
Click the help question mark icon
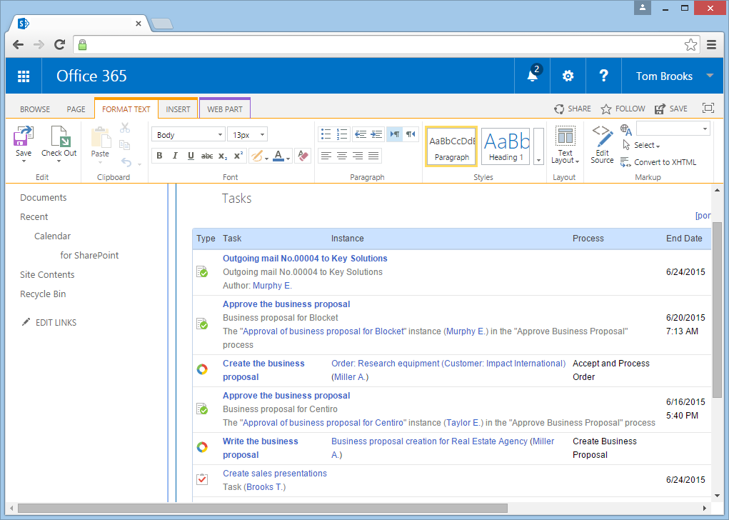[603, 75]
